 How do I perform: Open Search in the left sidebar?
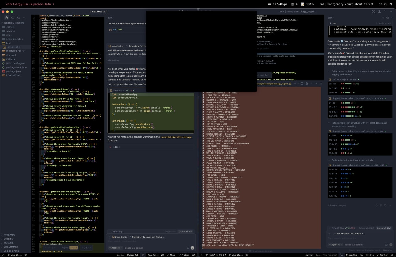[x=12, y=18]
